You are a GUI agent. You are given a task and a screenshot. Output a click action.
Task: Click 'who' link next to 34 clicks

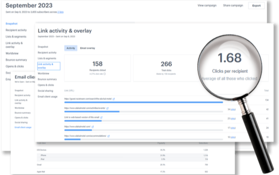233,109
